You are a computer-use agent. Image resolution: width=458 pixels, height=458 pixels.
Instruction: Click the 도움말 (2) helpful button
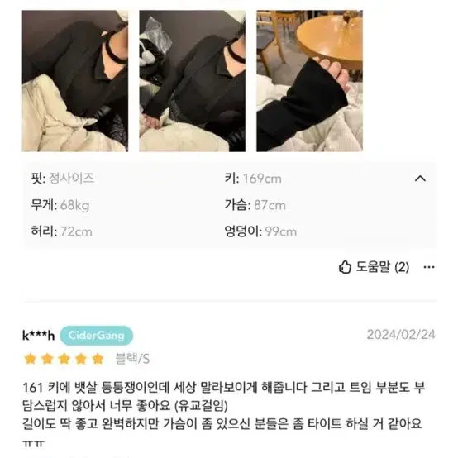coord(374,267)
